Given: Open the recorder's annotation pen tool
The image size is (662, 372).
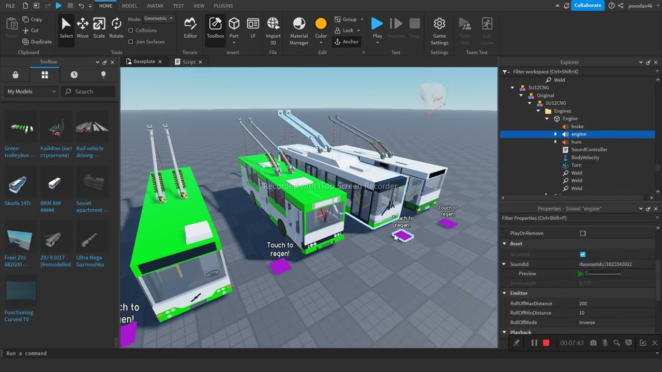Looking at the screenshot, I should click(516, 343).
